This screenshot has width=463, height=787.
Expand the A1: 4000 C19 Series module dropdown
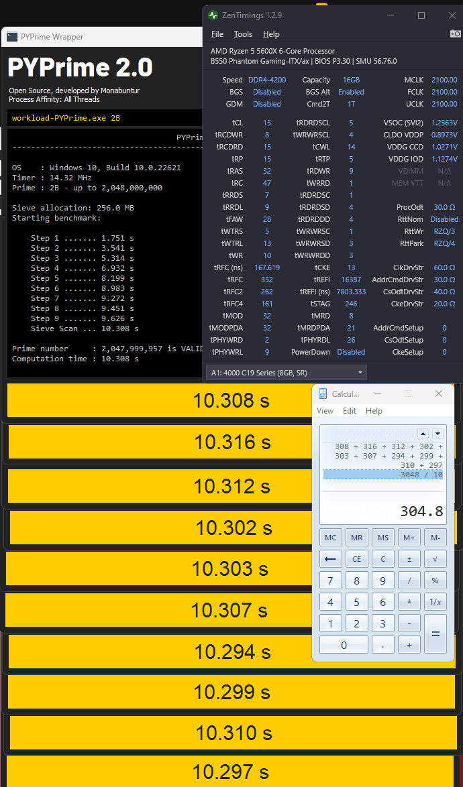[x=287, y=373]
